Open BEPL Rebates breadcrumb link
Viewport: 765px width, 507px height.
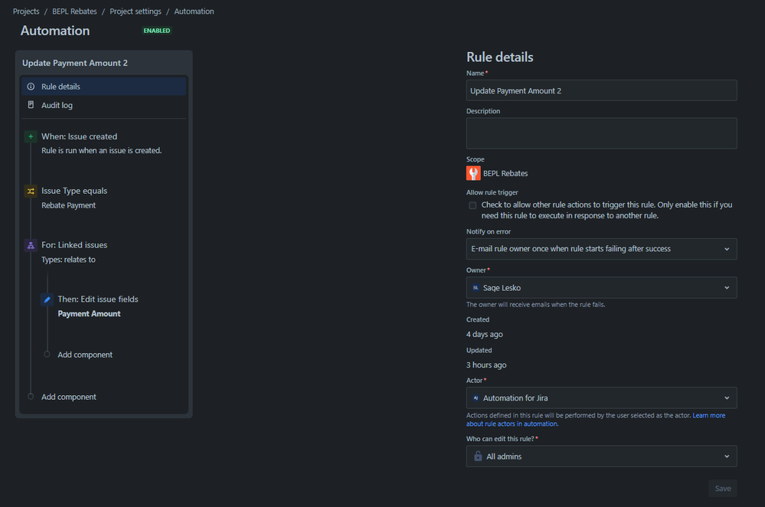[x=74, y=11]
